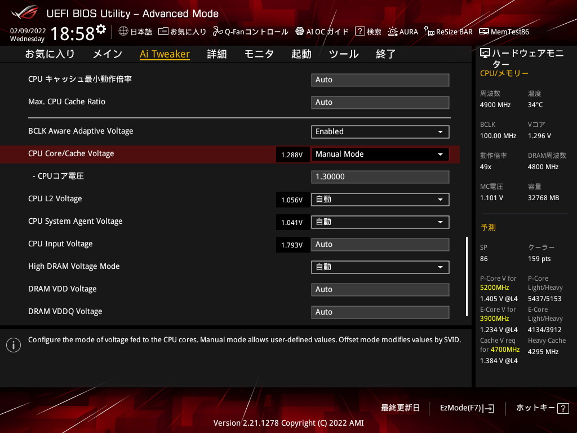Open CPU System Agent Voltage dropdown
Screen dimensions: 577x433
click(380, 222)
